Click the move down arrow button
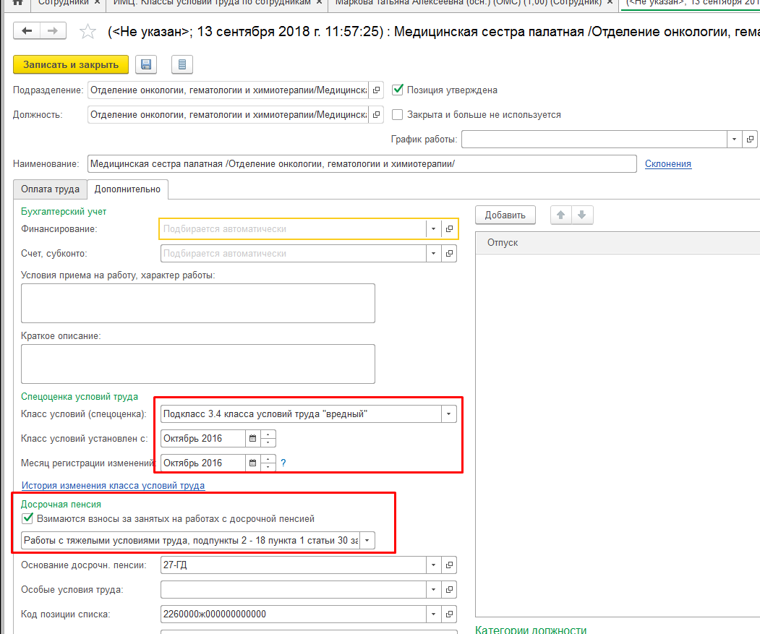The image size is (760, 634). (x=582, y=215)
